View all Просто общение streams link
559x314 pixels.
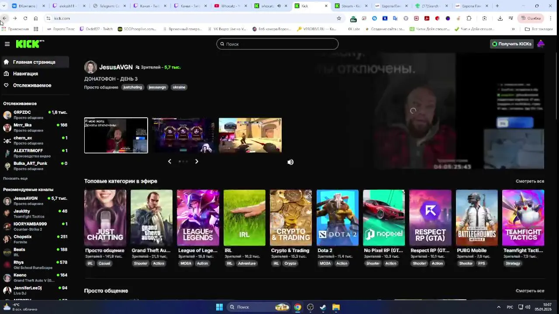click(x=530, y=290)
